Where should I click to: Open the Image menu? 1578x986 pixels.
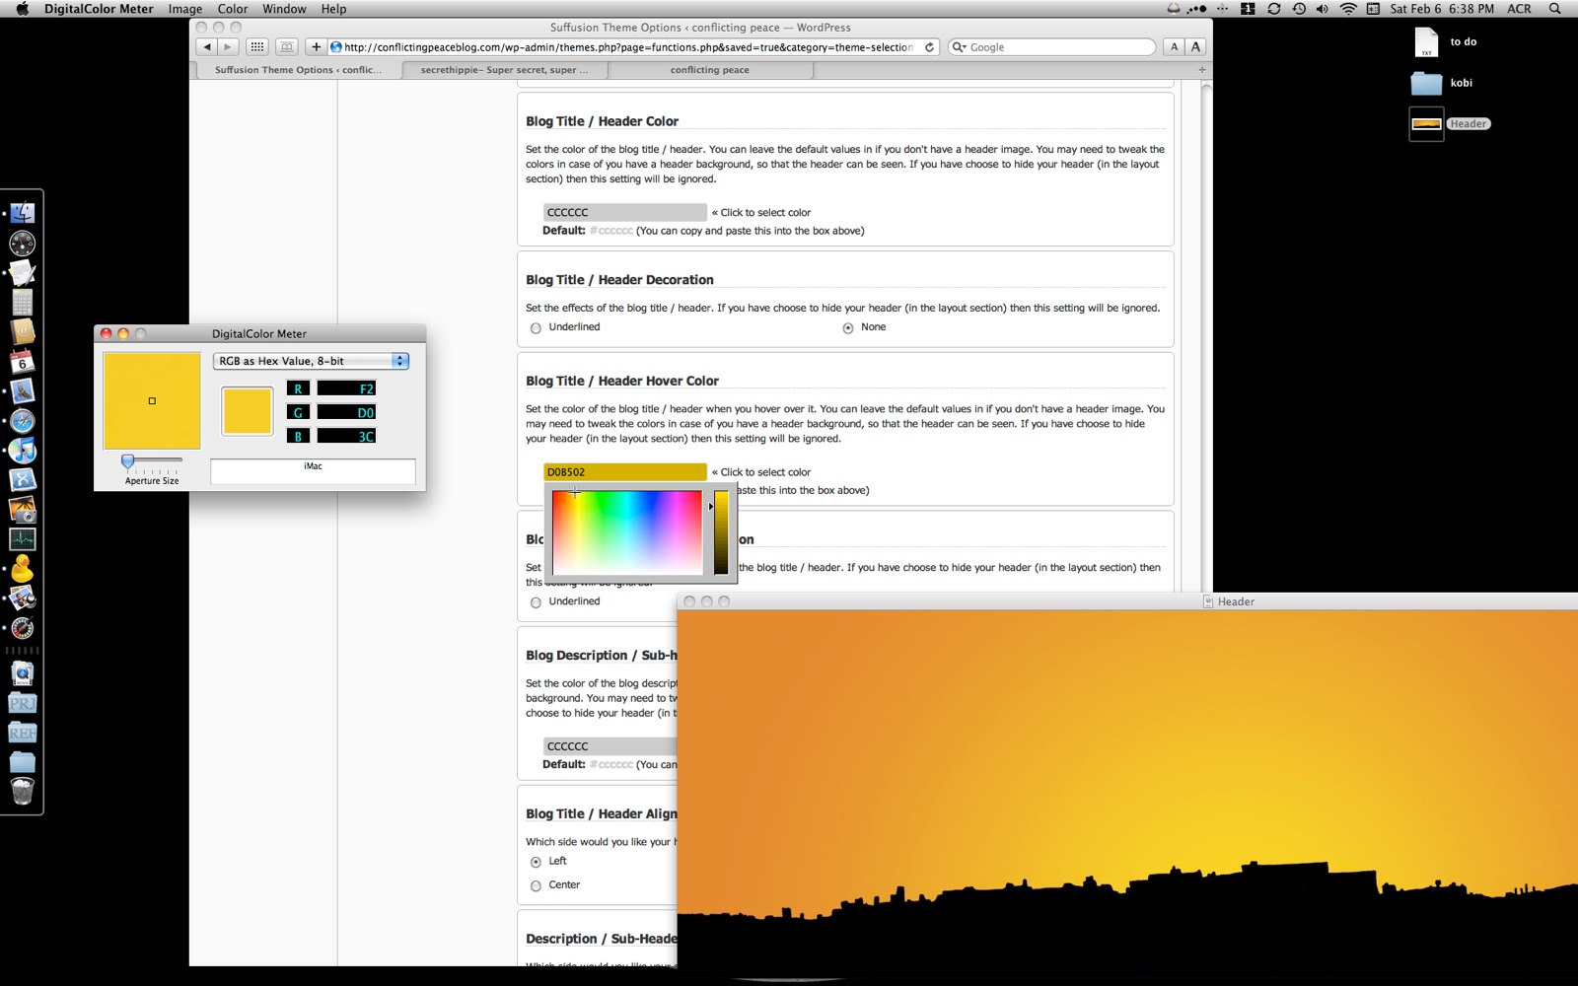(185, 9)
